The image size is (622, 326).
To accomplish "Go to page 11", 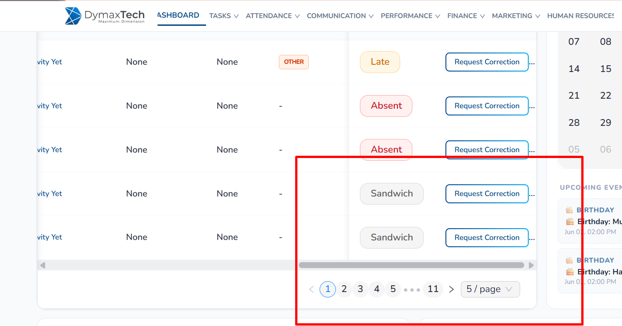I will click(433, 289).
